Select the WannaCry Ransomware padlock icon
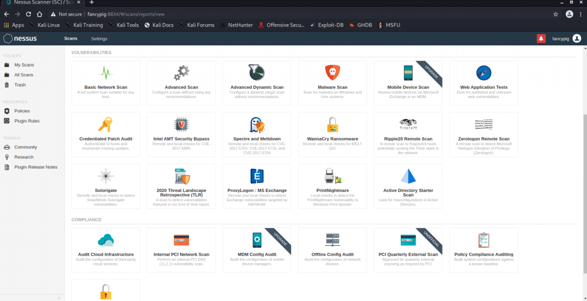The width and height of the screenshot is (587, 301). click(x=332, y=124)
